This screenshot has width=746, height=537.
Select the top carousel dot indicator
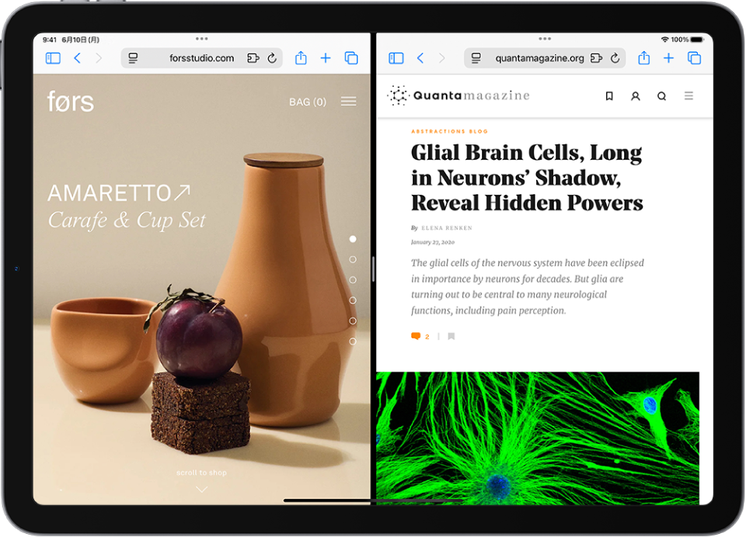(354, 238)
